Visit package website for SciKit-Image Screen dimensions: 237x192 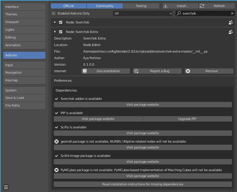[x=143, y=162]
